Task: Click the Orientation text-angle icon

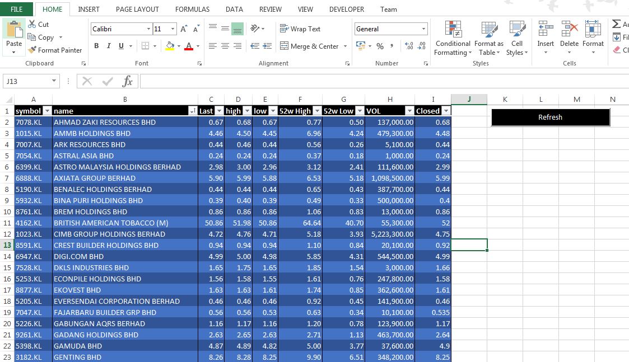Action: point(255,29)
